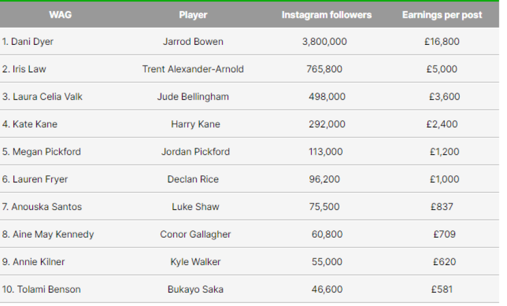Click the Earnings per post header

tap(442, 15)
